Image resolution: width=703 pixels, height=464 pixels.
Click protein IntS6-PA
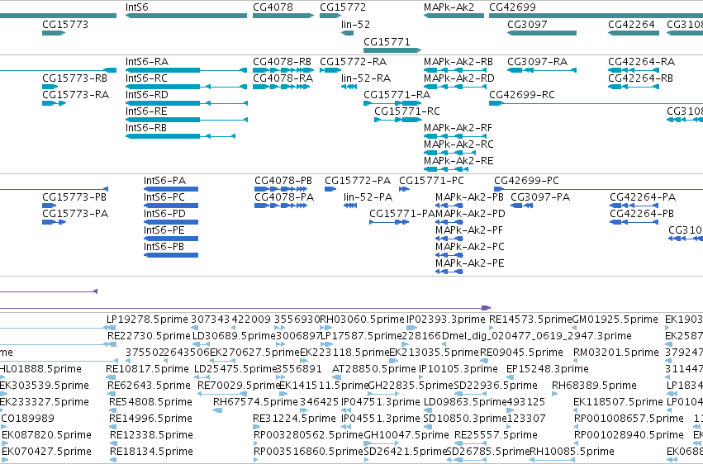pos(171,189)
